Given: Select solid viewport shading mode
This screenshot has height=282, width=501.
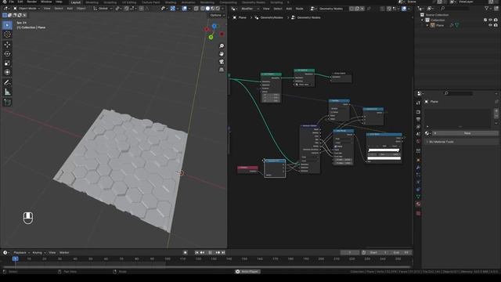Looking at the screenshot, I should 207,9.
